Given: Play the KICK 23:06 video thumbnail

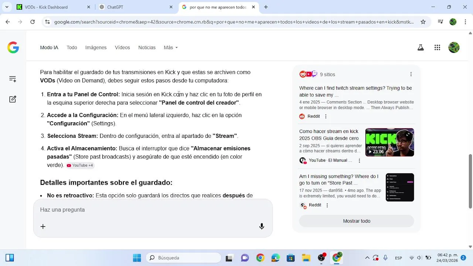Looking at the screenshot, I should tap(389, 142).
